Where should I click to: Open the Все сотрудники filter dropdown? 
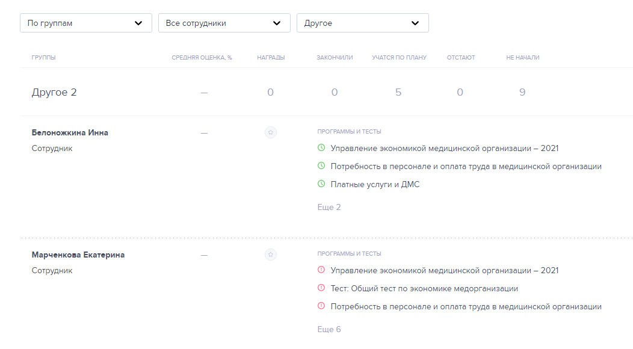(224, 23)
